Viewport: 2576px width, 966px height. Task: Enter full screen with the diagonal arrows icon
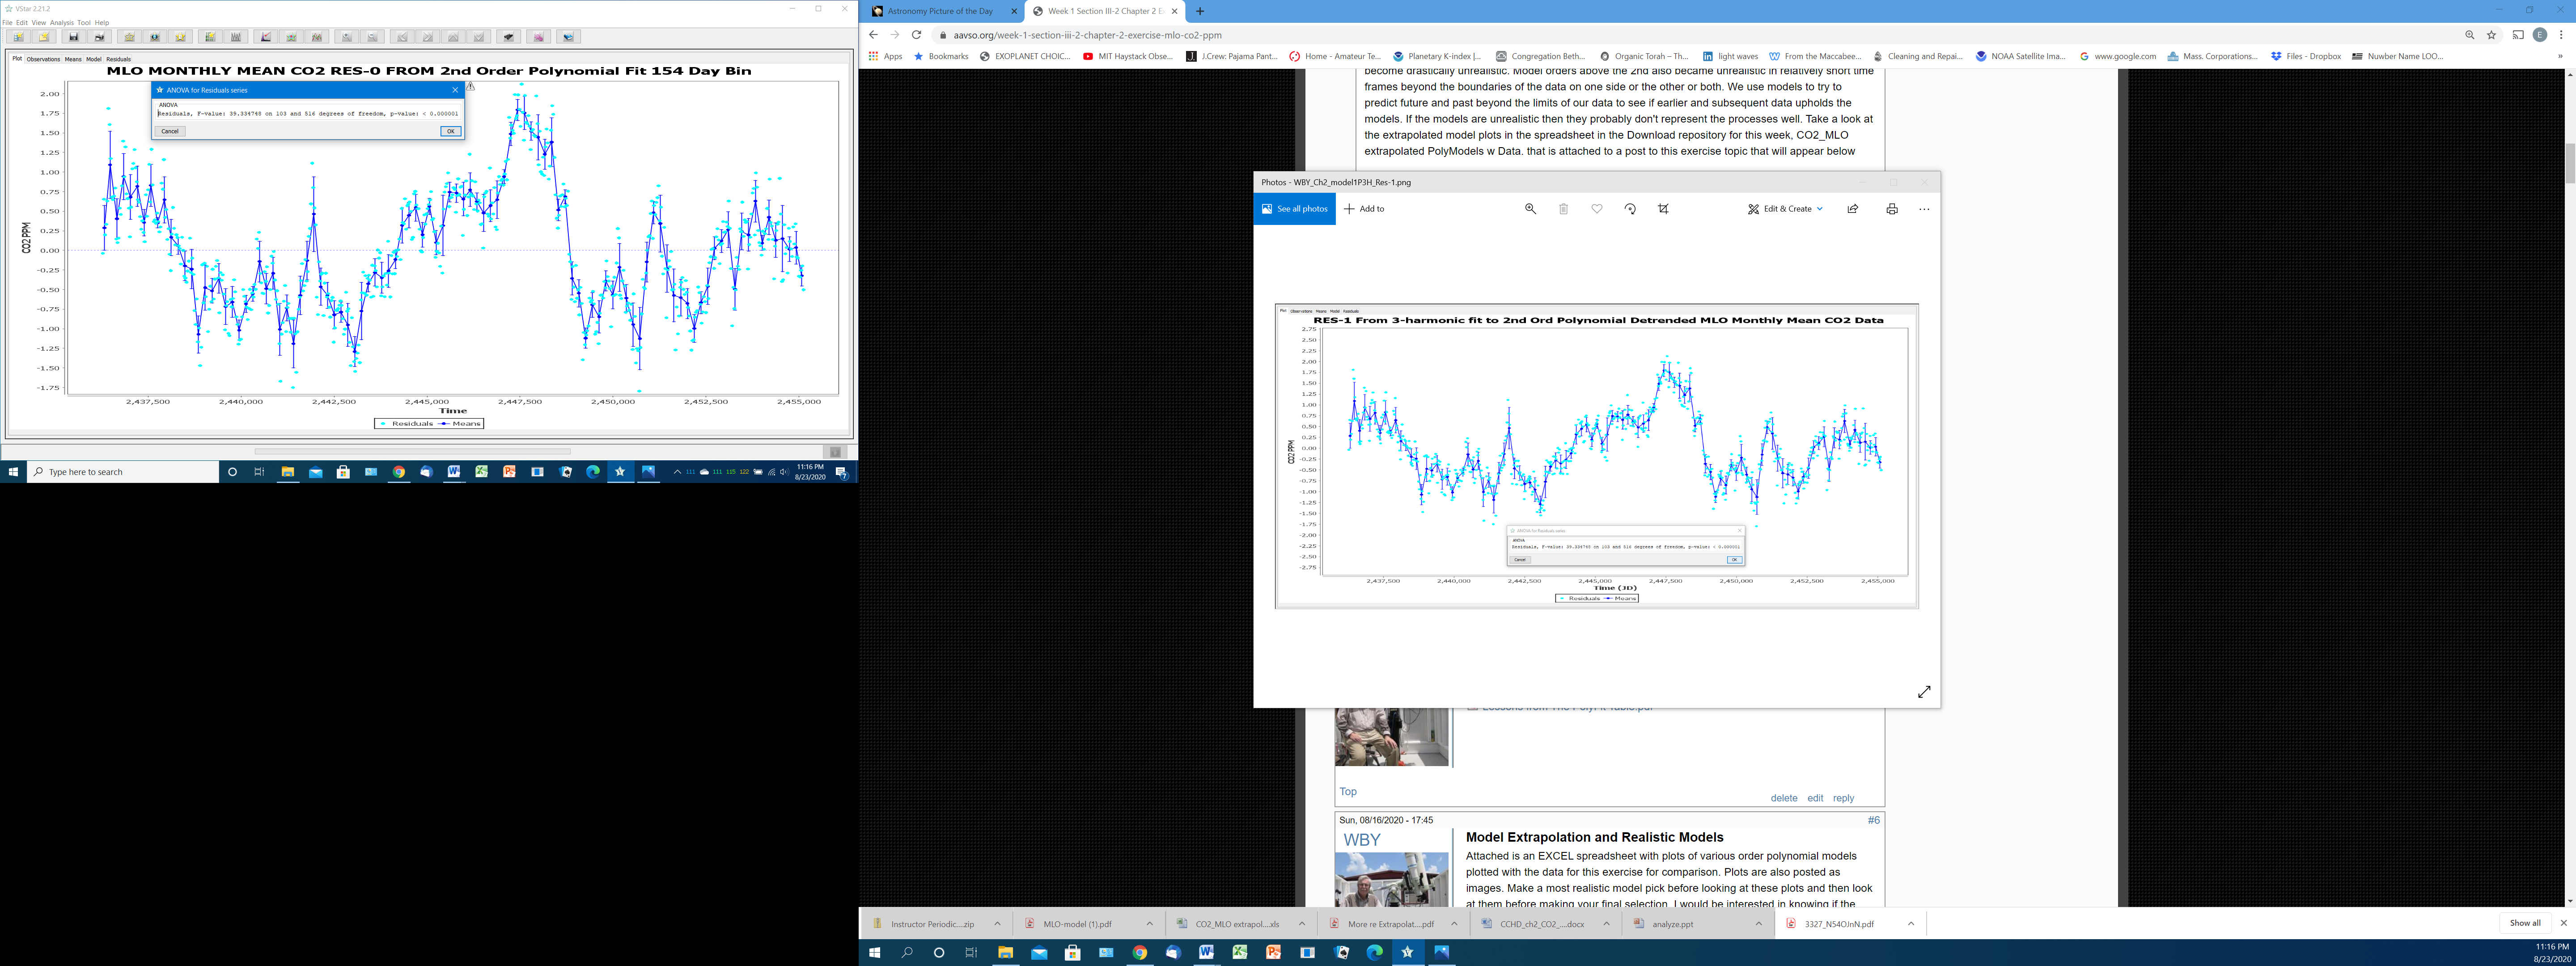(1924, 692)
